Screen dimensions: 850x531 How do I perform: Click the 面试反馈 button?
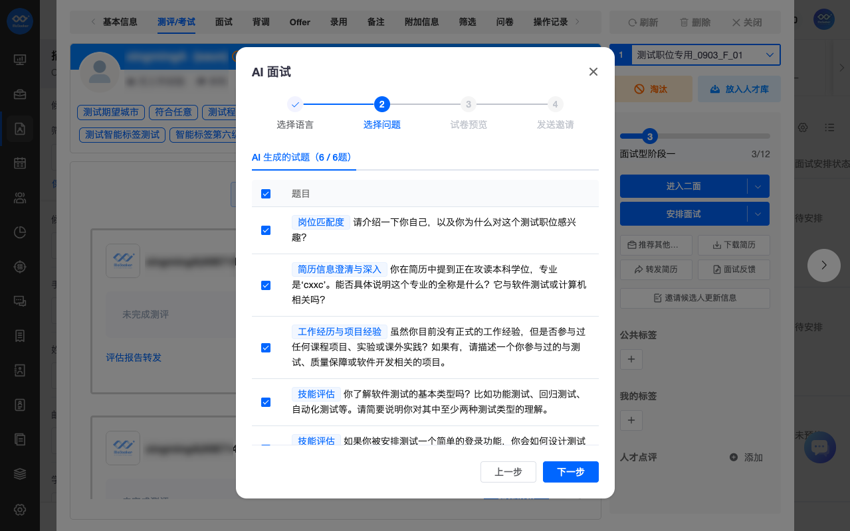coord(734,269)
